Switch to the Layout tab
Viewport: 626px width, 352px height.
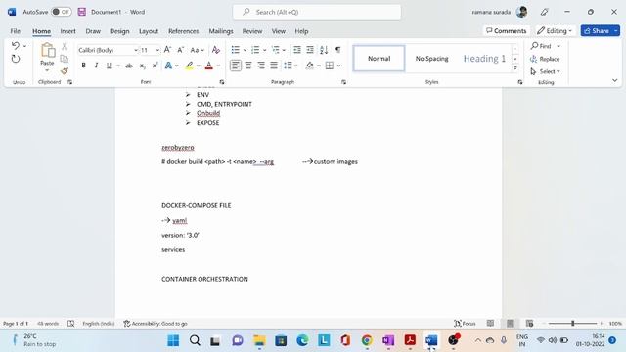149,31
